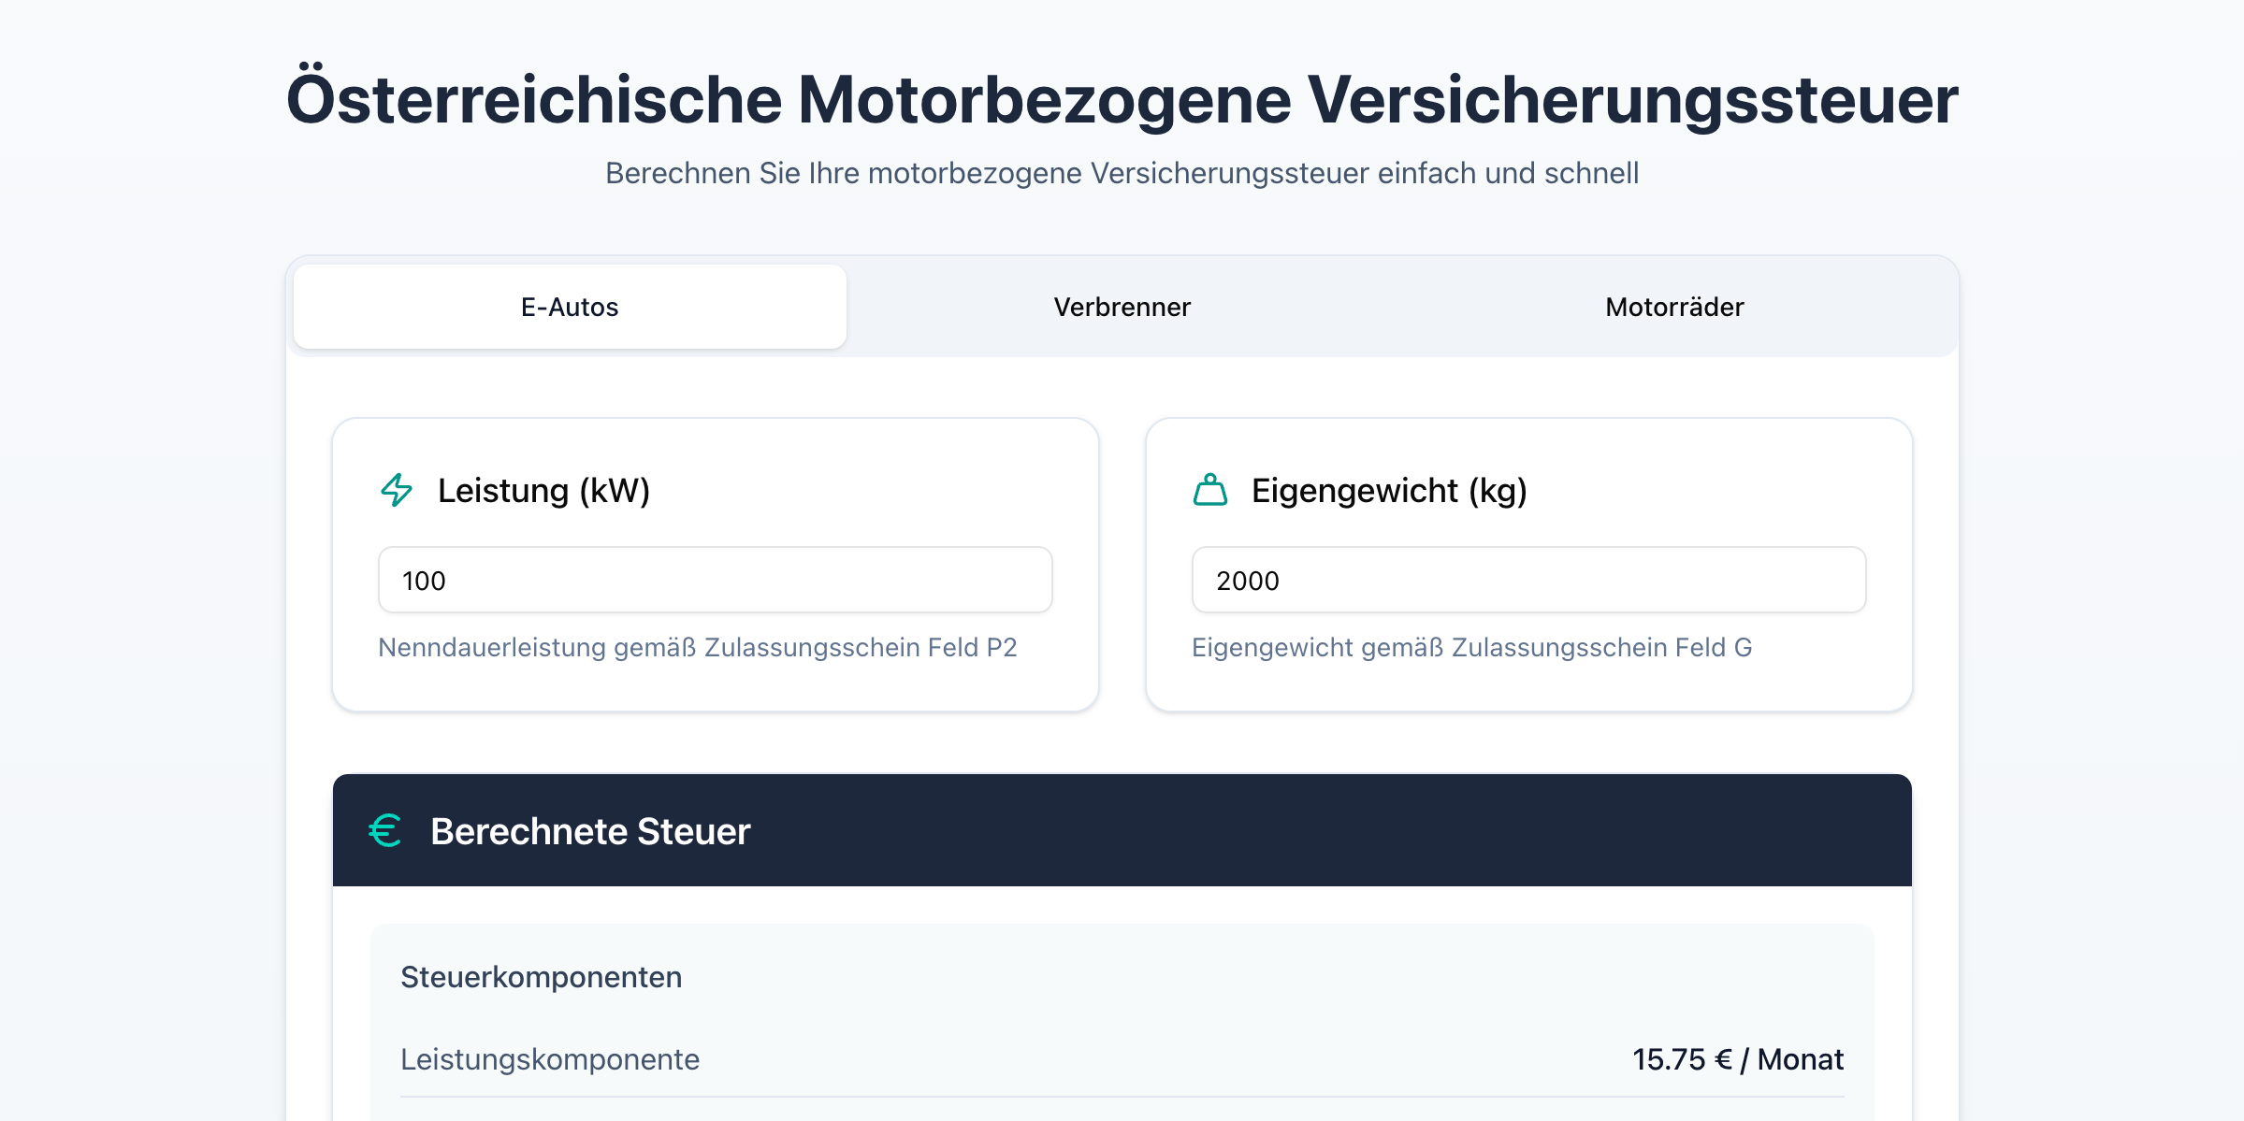Click the Leistung (kW) label
2244x1121 pixels.
point(543,490)
